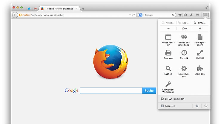Reload the current page
The height and width of the screenshot is (124, 221).
pyautogui.click(x=133, y=15)
